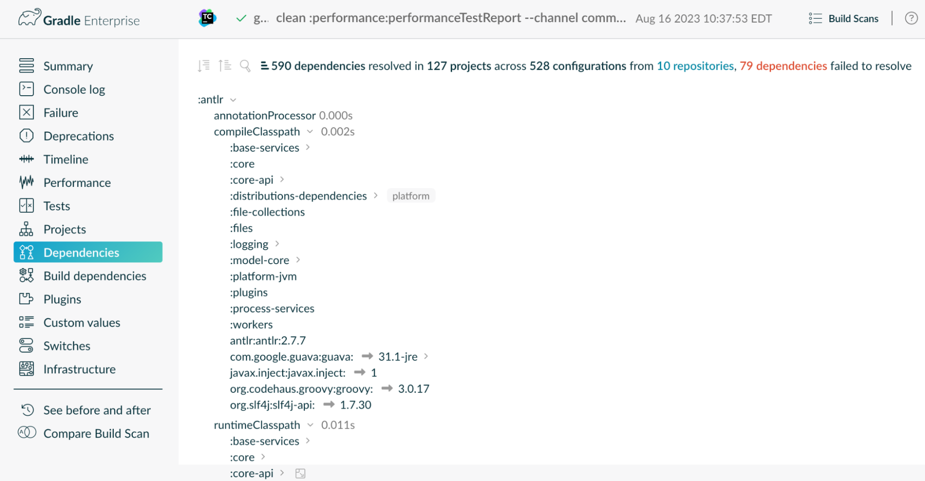
Task: Click the Compare Build Scan icon
Action: pyautogui.click(x=27, y=433)
